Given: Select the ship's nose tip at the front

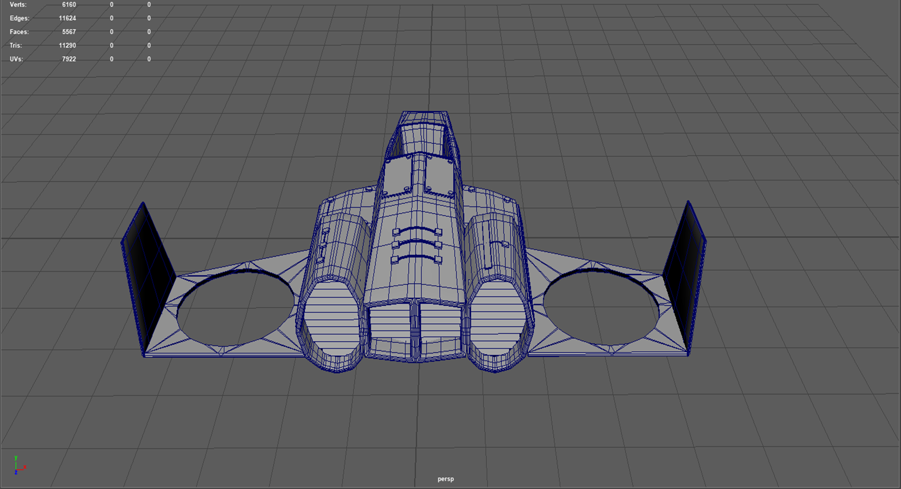Looking at the screenshot, I should pyautogui.click(x=425, y=115).
